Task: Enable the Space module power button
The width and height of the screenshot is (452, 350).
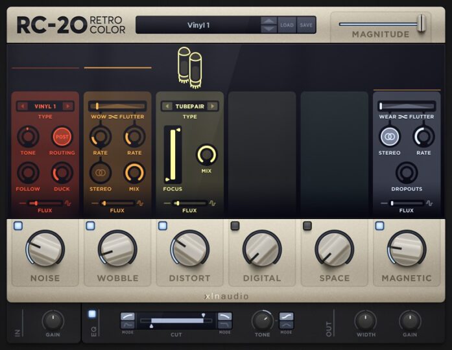Action: (307, 226)
